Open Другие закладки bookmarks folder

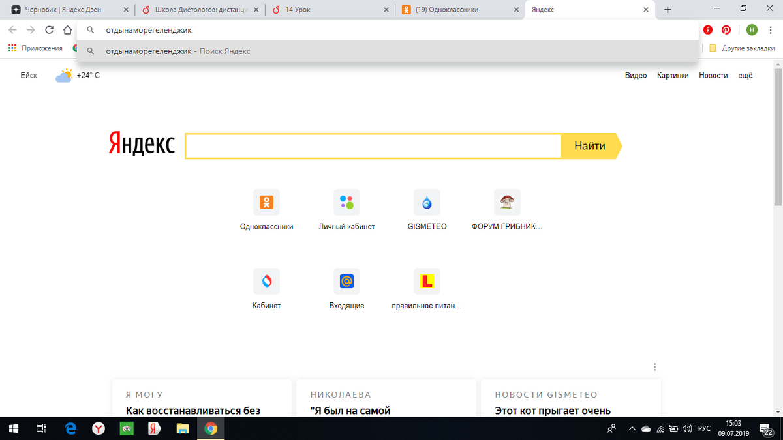[x=742, y=48]
